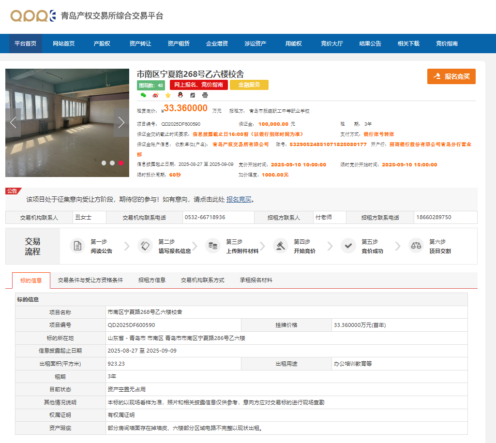
Task: Click payment method 银行账号转账
Action: click(x=378, y=134)
